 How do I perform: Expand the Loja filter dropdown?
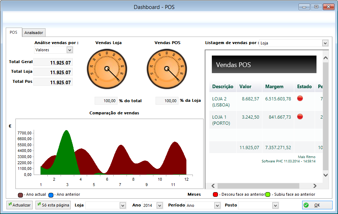tap(123, 205)
